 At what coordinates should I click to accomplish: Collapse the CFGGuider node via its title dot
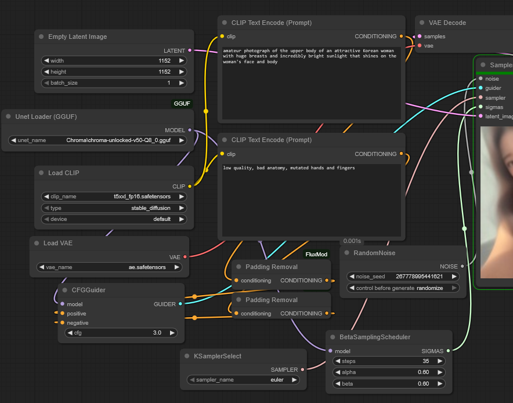coord(65,290)
